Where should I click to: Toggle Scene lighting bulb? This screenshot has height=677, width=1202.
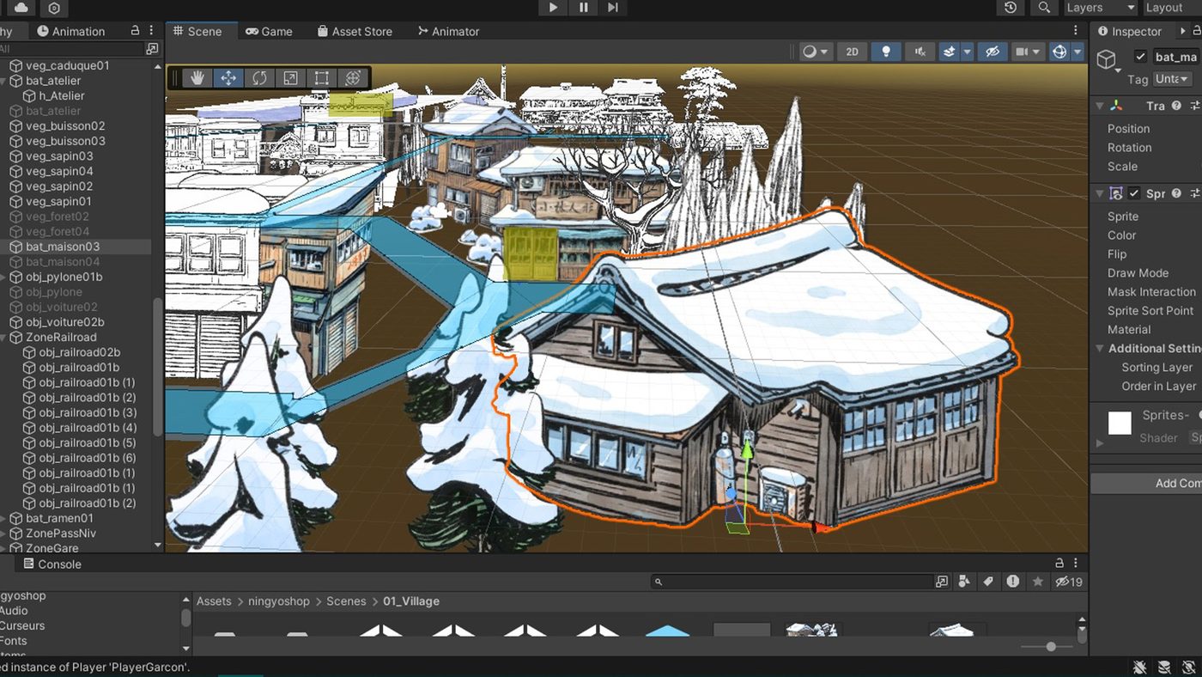(886, 52)
